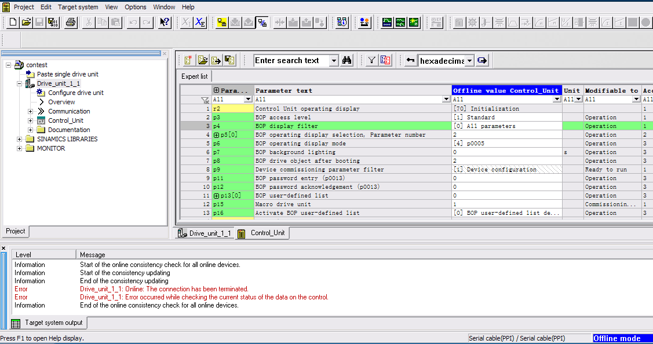Open the Help menu
The width and height of the screenshot is (653, 344).
(188, 7)
